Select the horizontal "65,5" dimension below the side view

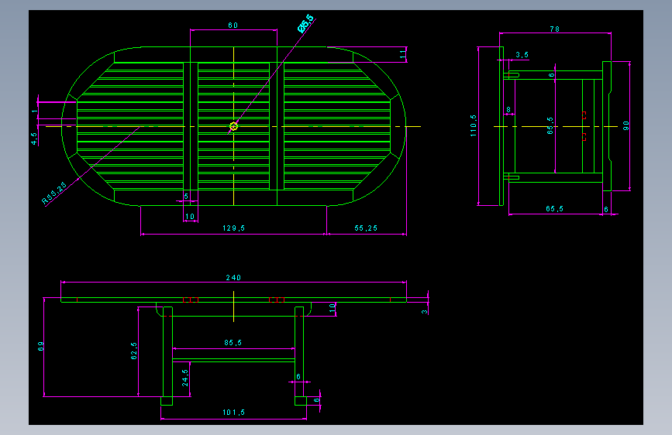[554, 208]
